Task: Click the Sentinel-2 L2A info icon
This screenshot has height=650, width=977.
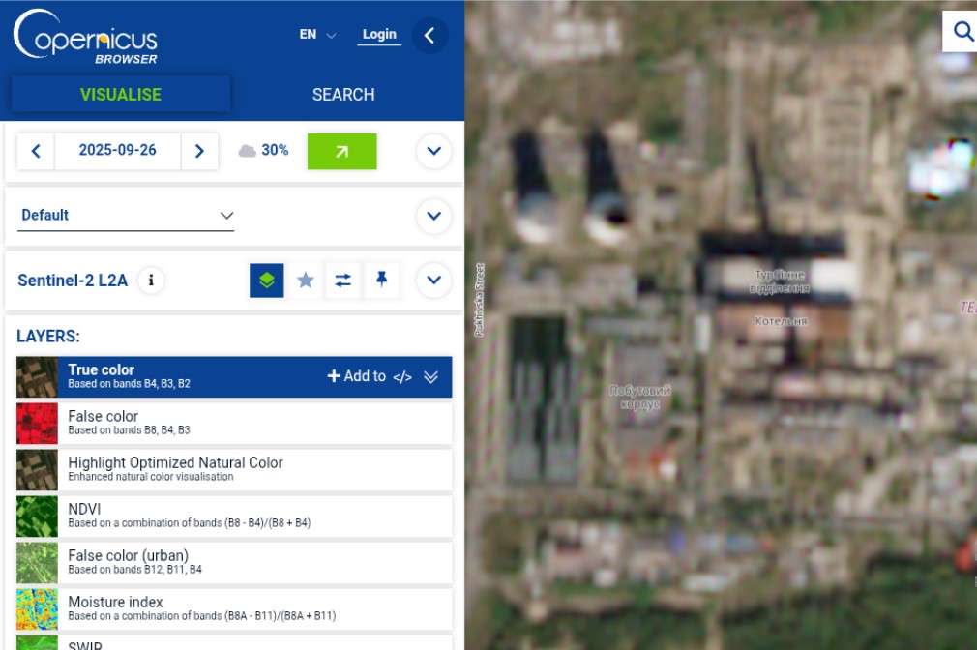Action: point(150,281)
